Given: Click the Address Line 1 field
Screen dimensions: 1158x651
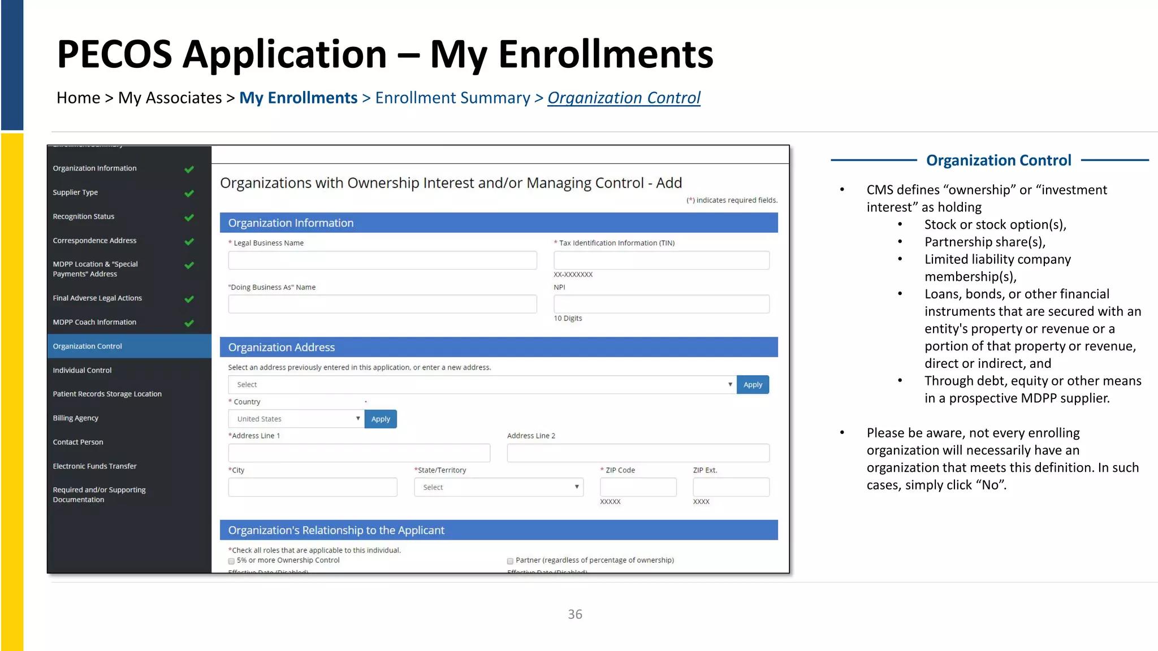Looking at the screenshot, I should click(x=359, y=453).
